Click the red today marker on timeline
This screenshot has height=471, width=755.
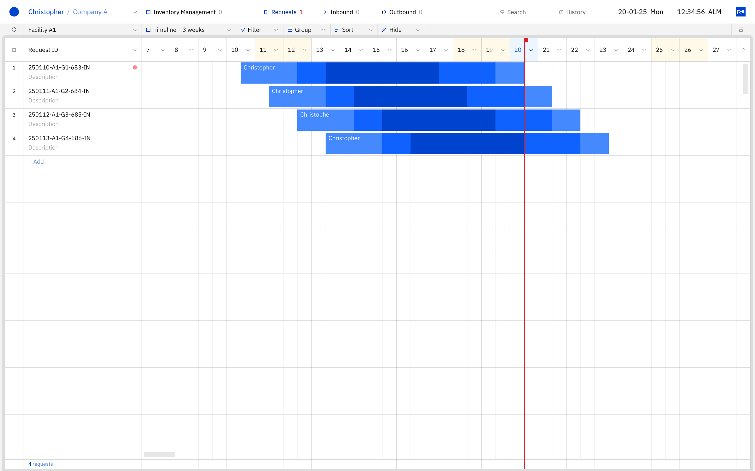point(526,40)
